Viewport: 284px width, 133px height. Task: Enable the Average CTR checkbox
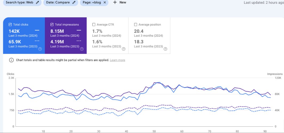tap(94, 24)
